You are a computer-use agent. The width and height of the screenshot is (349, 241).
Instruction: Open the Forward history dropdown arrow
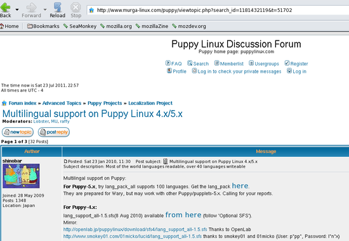(x=45, y=9)
